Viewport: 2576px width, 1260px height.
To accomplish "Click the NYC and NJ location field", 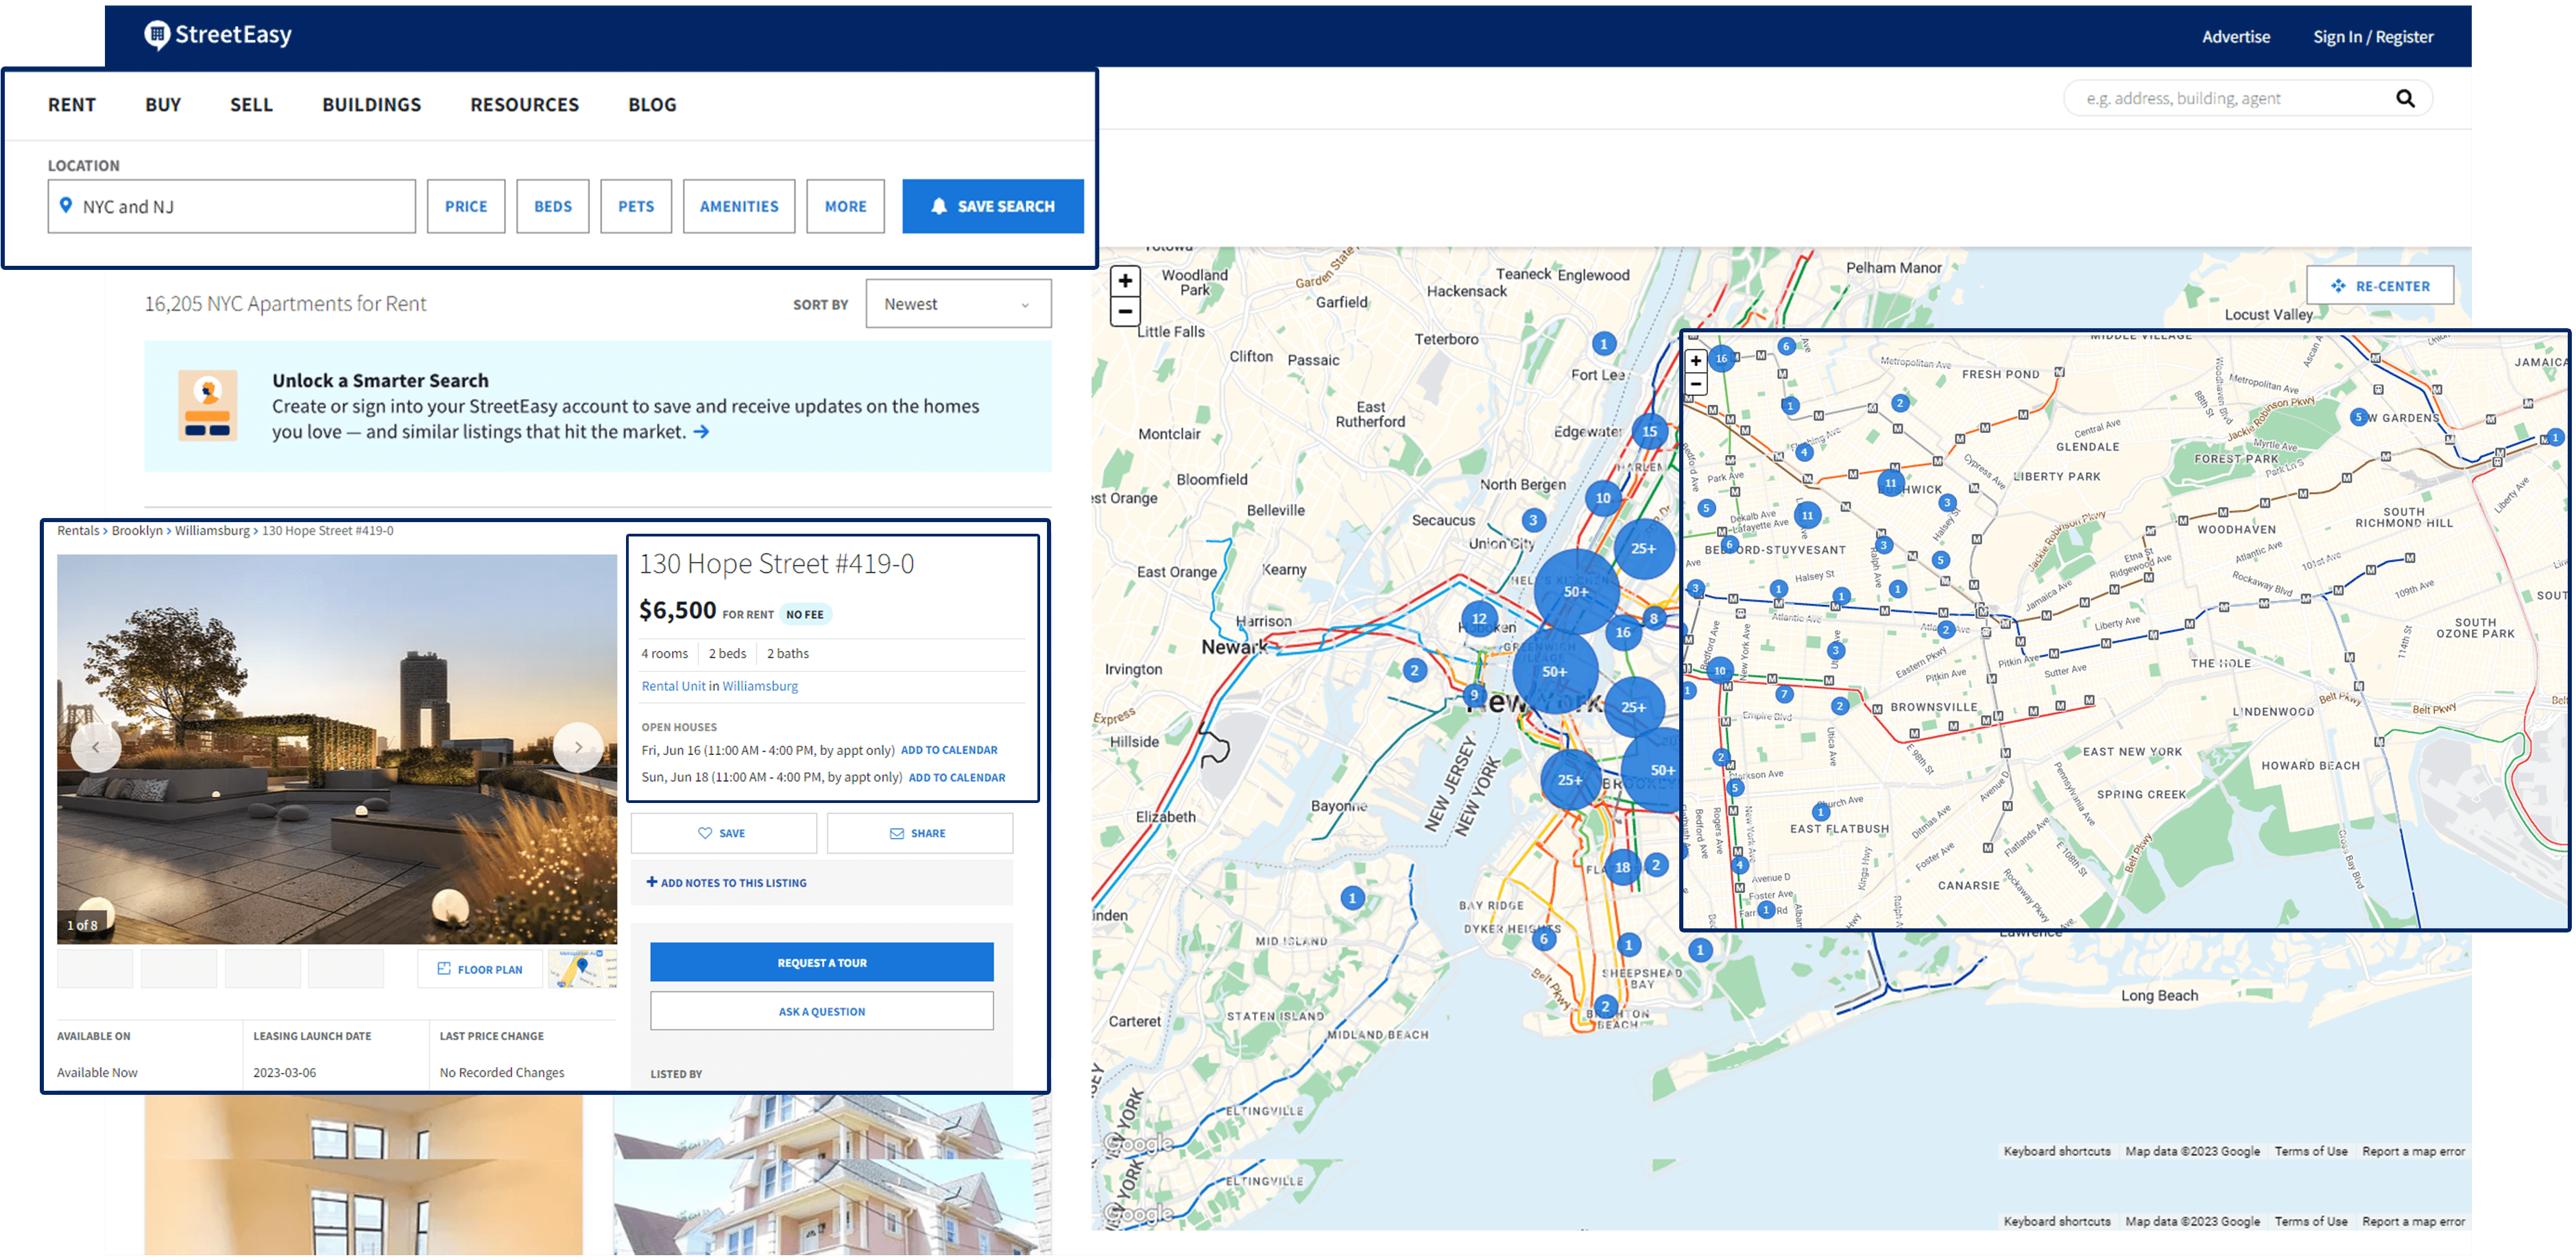I will click(x=232, y=206).
